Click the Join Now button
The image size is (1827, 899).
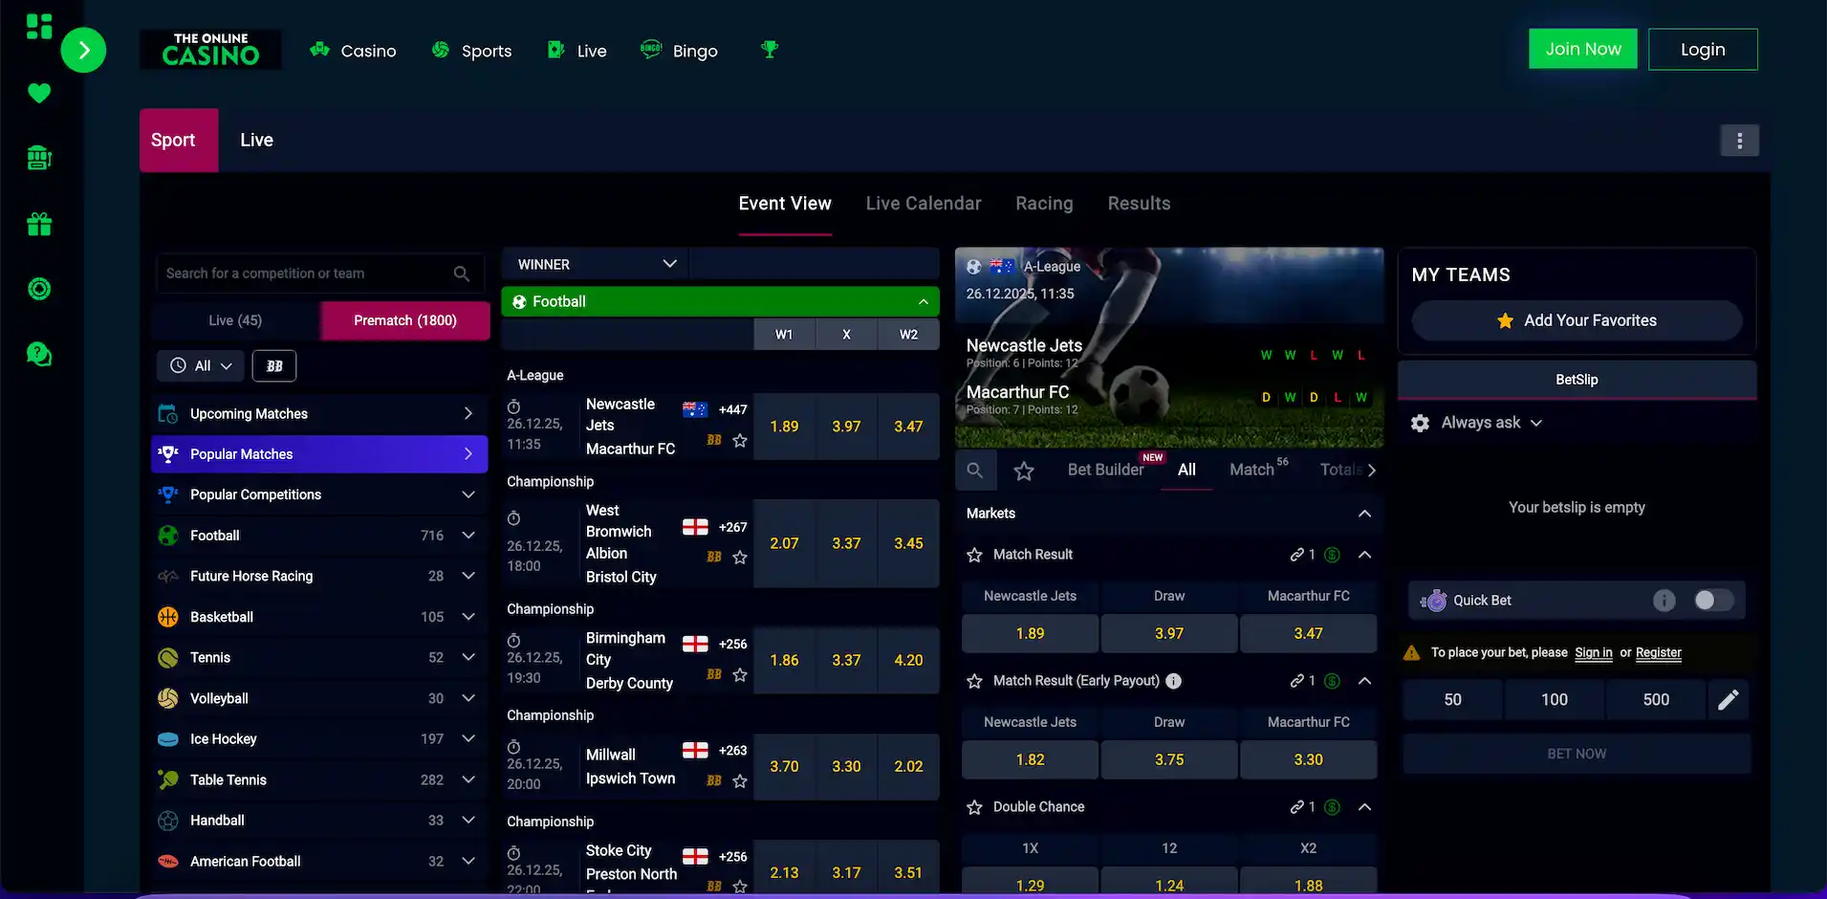click(1582, 48)
